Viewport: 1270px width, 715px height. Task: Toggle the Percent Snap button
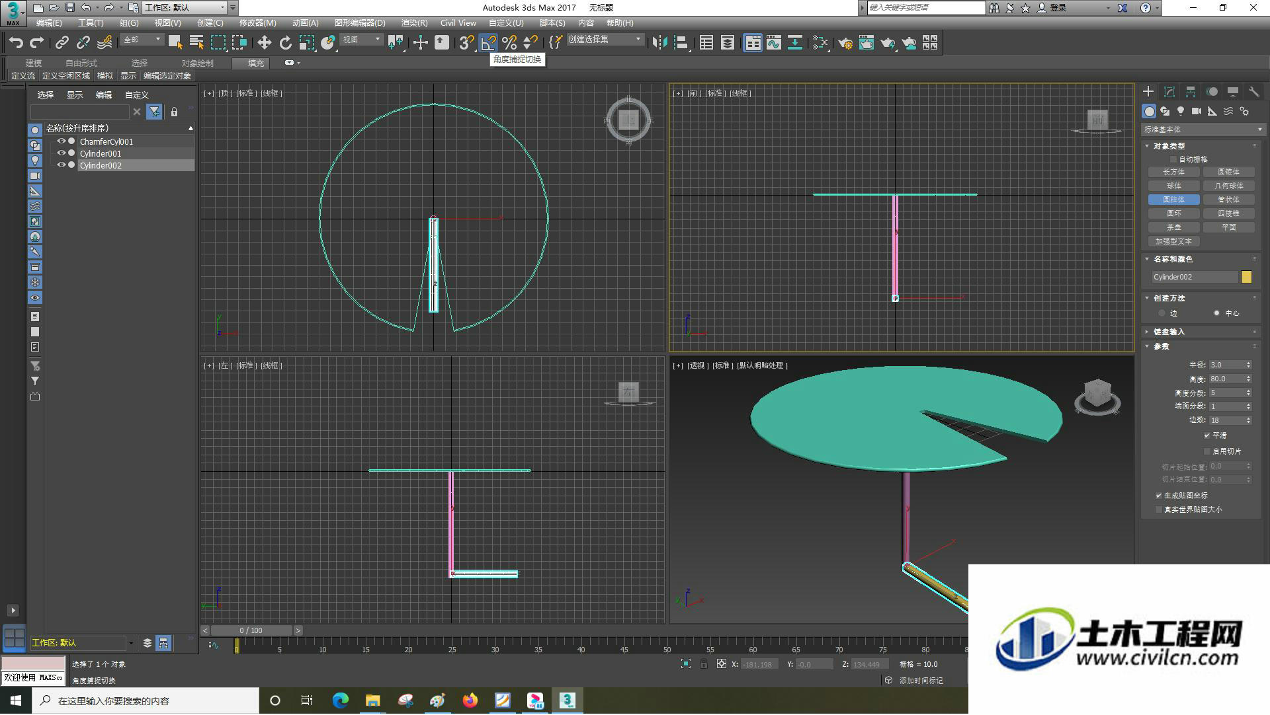click(509, 43)
